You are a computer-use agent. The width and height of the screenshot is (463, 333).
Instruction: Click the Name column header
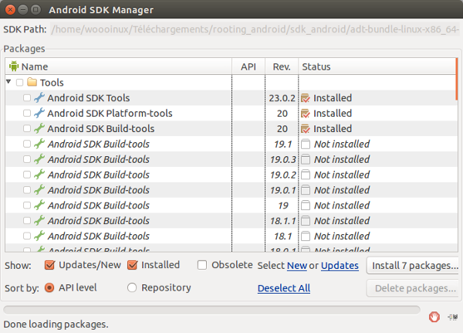(x=118, y=66)
